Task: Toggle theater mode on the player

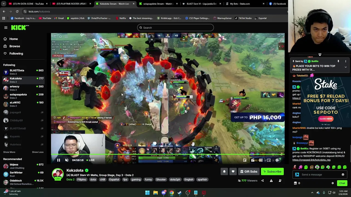Action: 261,160
